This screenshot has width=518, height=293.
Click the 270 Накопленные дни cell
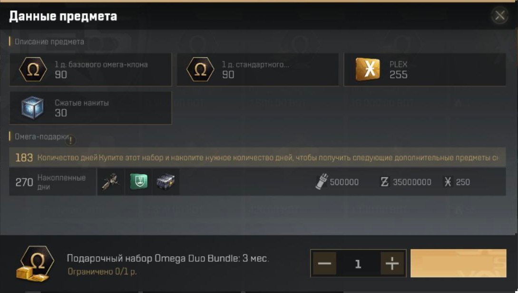point(52,182)
